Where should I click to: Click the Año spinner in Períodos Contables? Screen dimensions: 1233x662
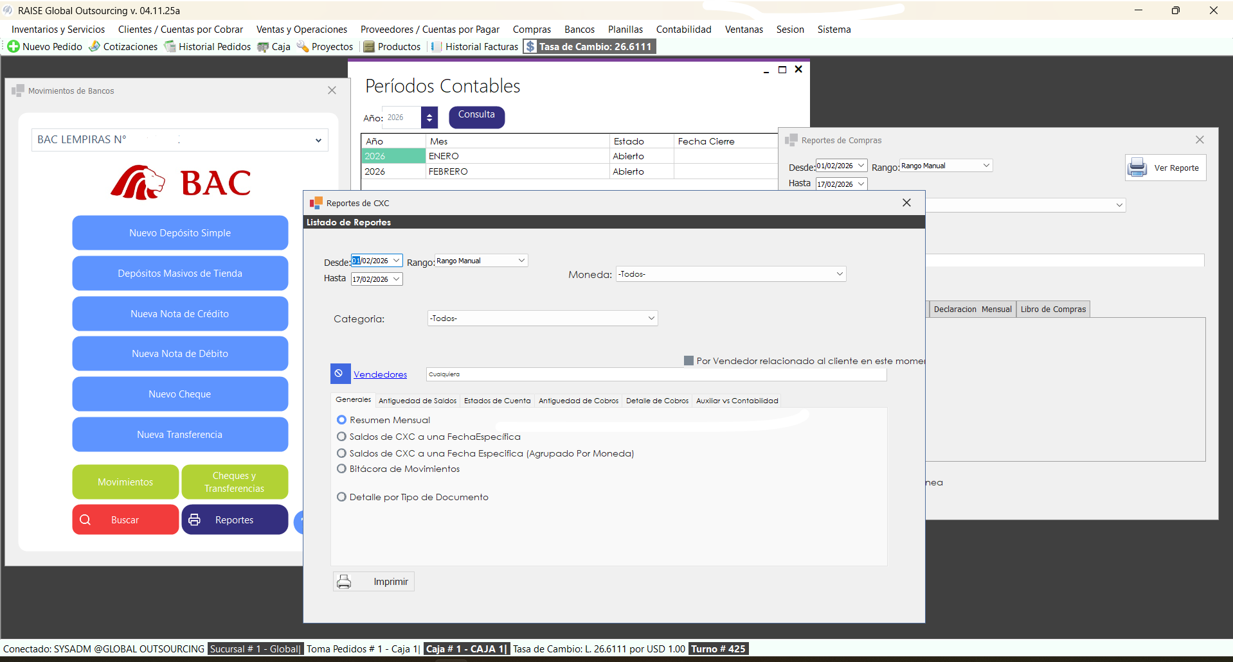(429, 118)
